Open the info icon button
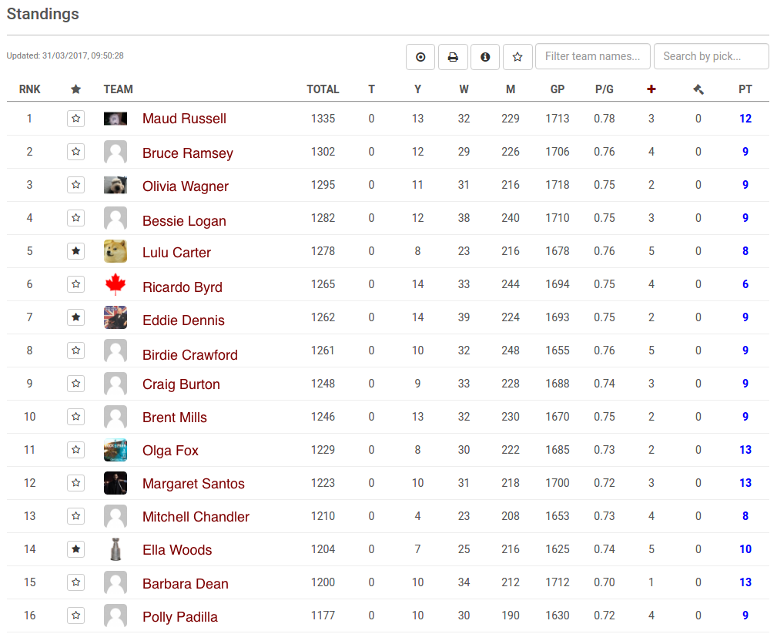The width and height of the screenshot is (777, 634). click(485, 57)
